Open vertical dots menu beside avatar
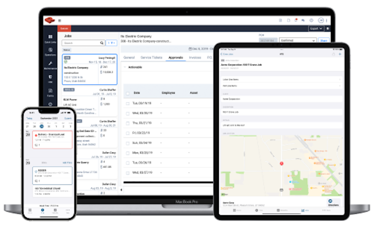 click(327, 20)
